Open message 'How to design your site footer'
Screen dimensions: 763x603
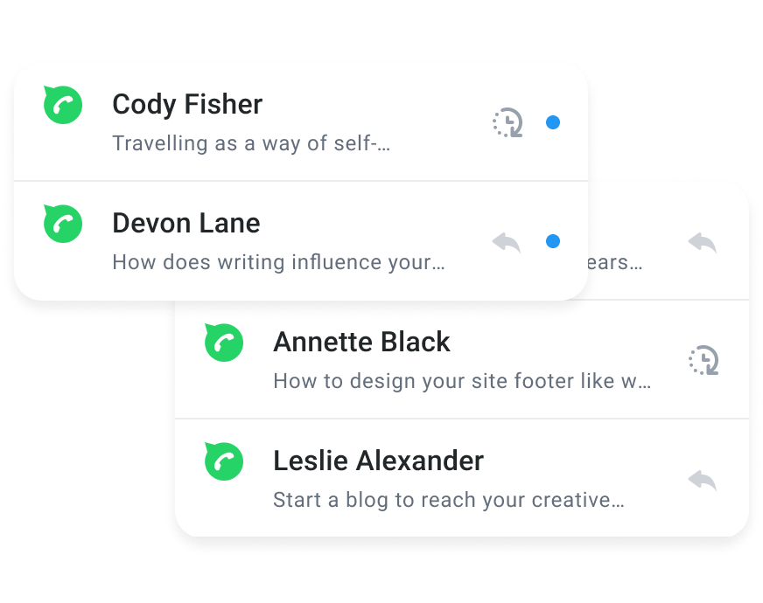(x=462, y=381)
